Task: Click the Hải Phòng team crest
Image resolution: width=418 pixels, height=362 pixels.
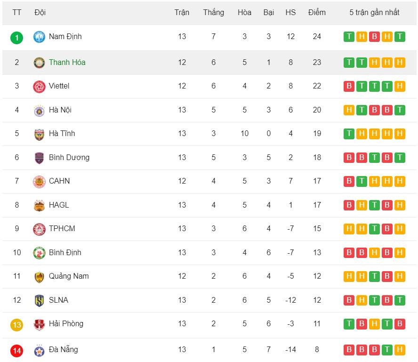Action: tap(39, 324)
